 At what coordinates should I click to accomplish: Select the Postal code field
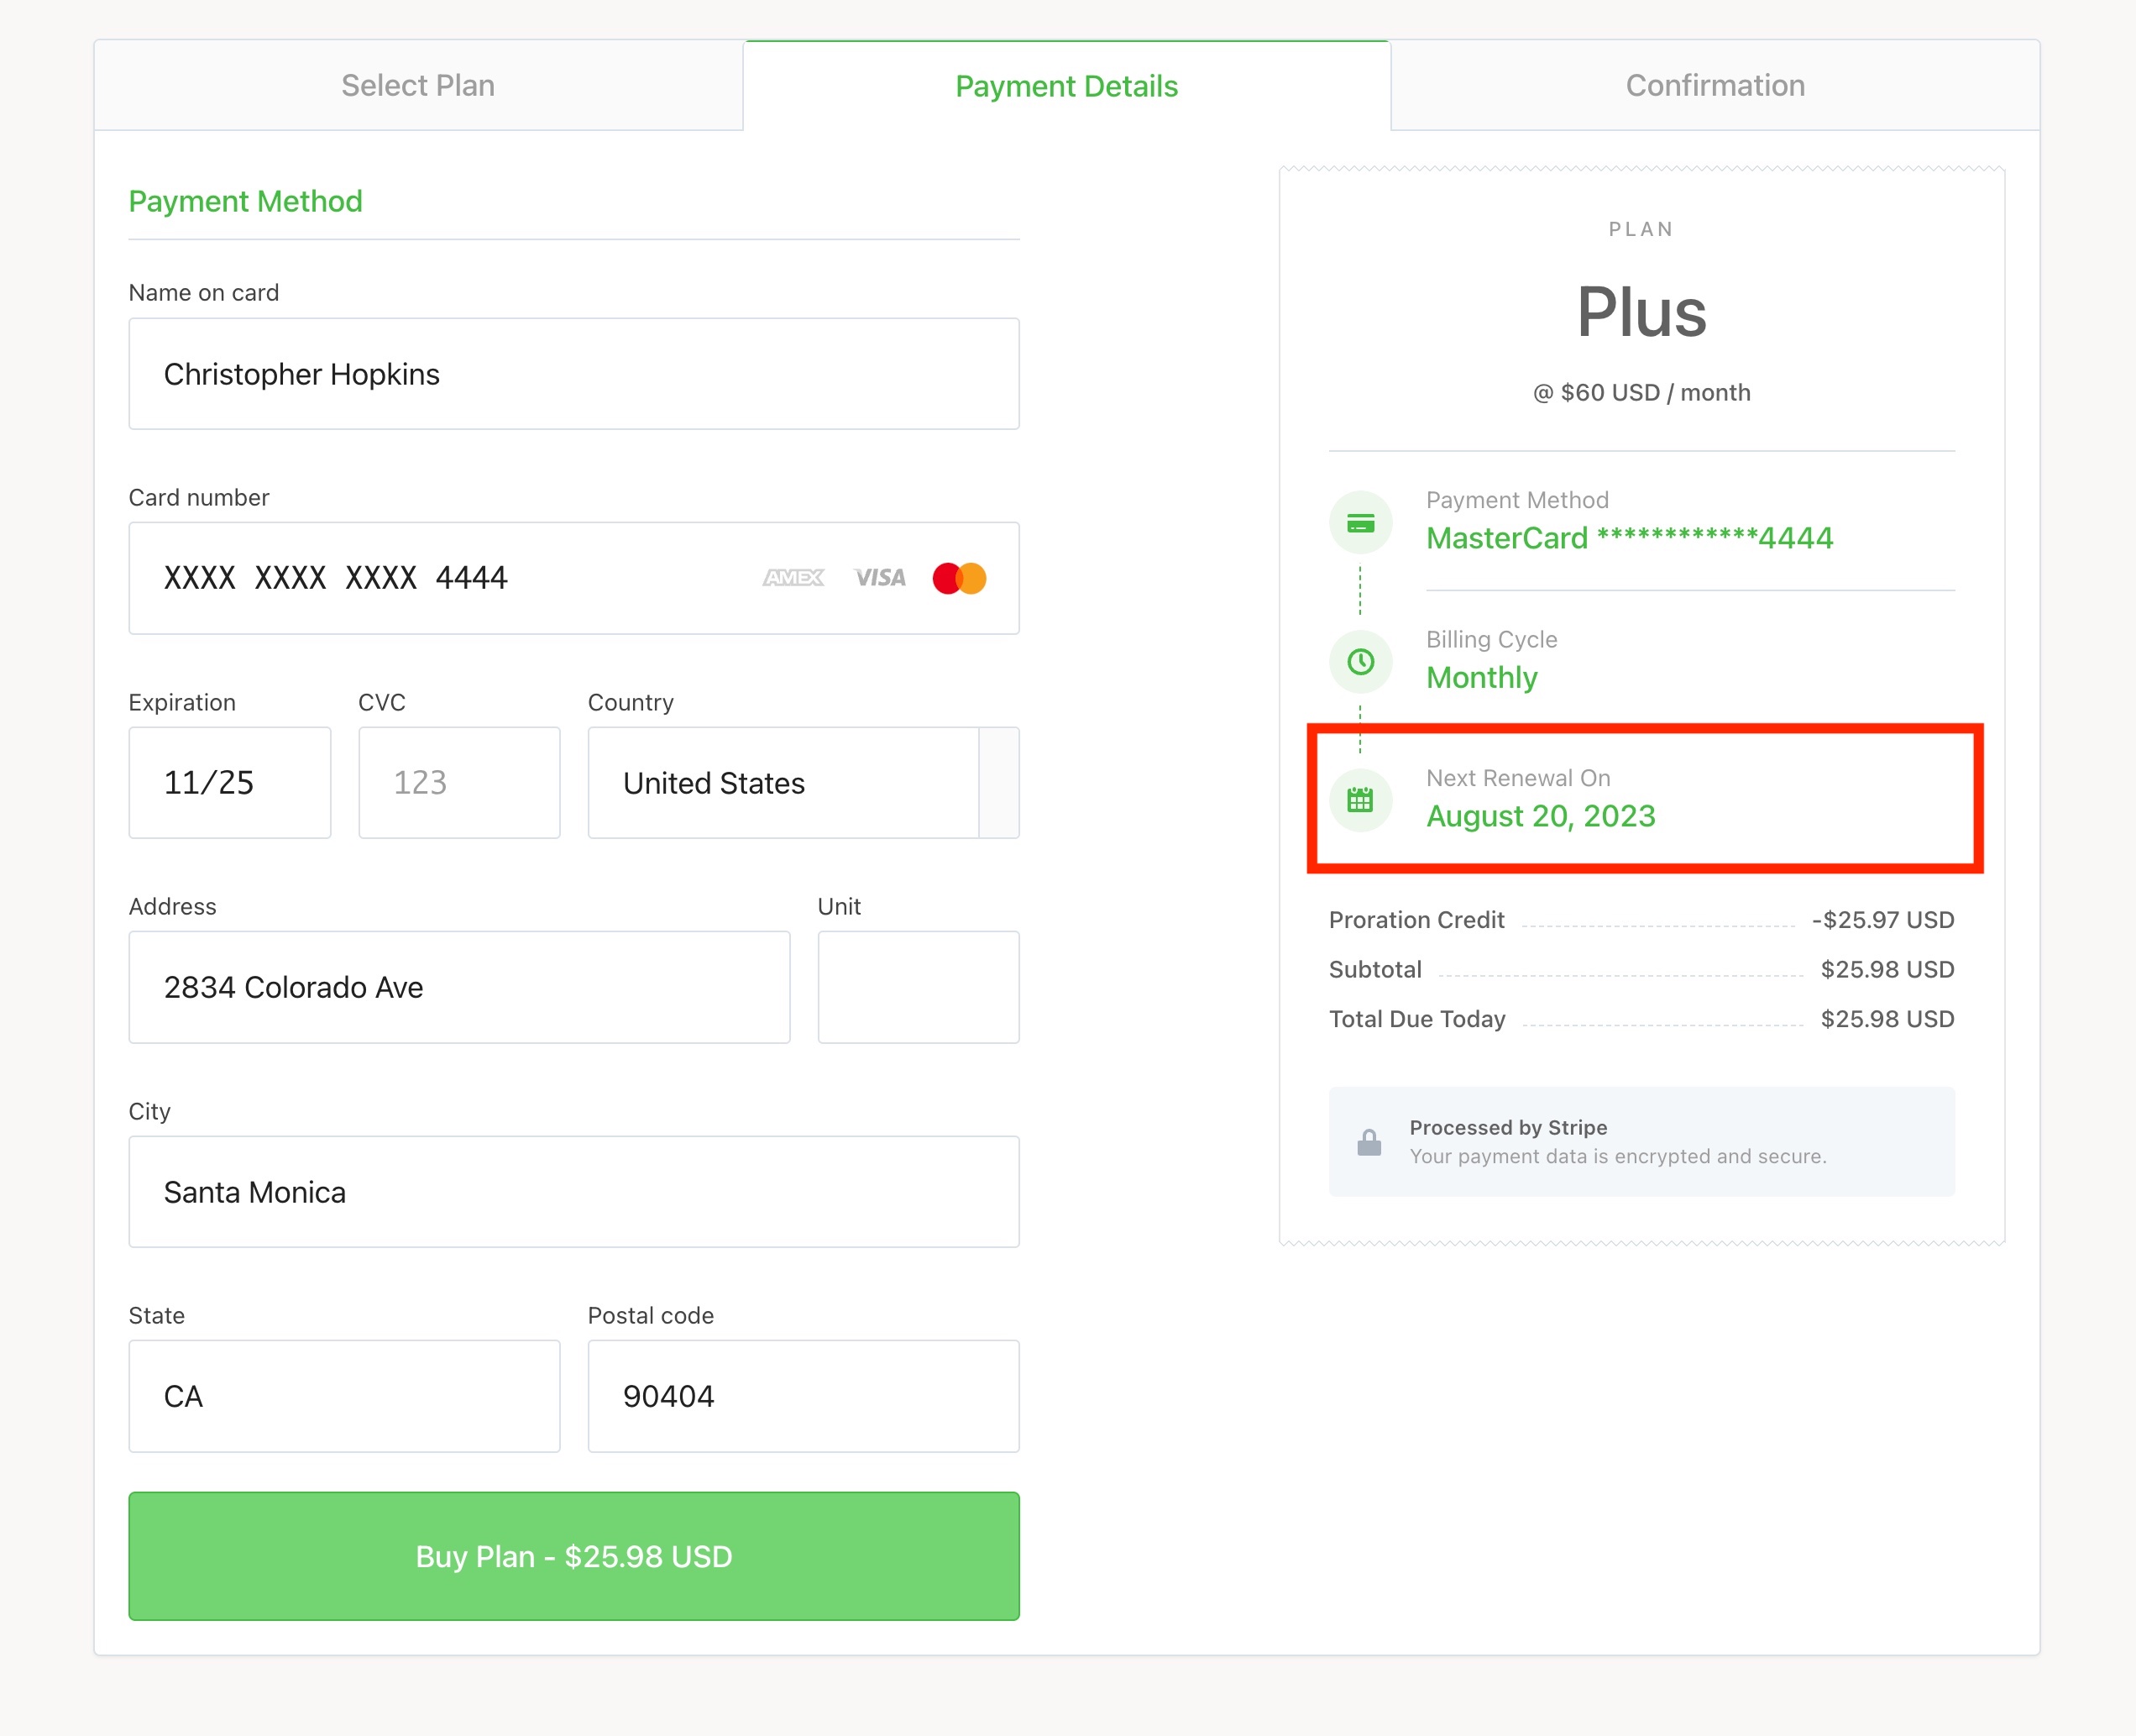tap(803, 1396)
